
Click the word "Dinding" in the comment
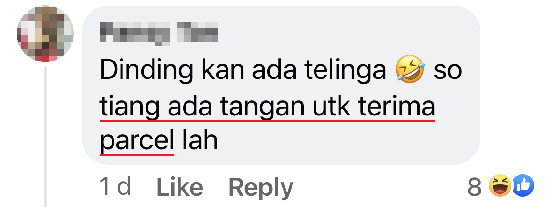[x=146, y=70]
